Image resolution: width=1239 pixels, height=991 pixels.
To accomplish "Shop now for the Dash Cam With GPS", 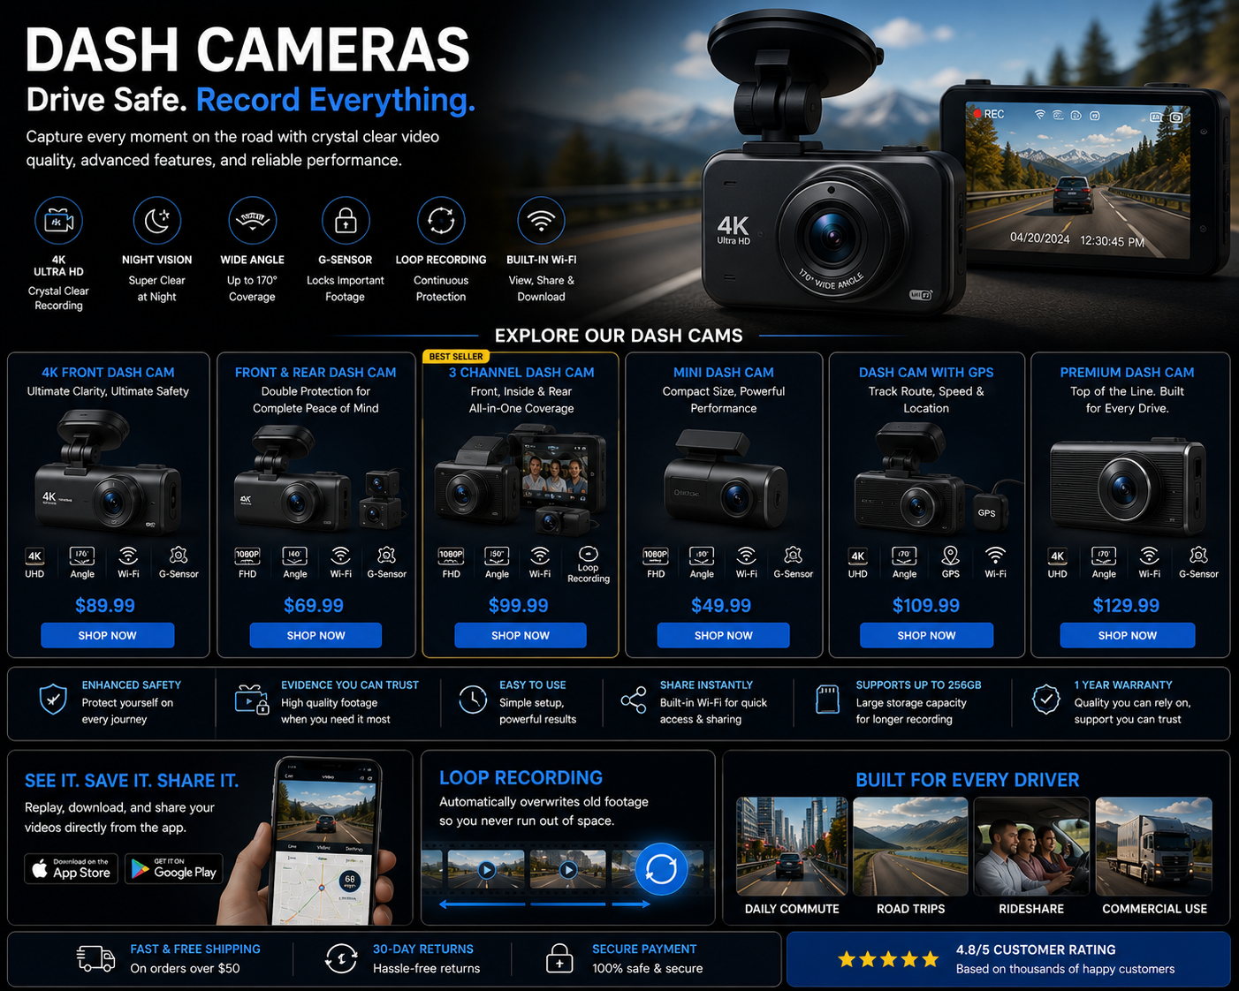I will coord(926,635).
